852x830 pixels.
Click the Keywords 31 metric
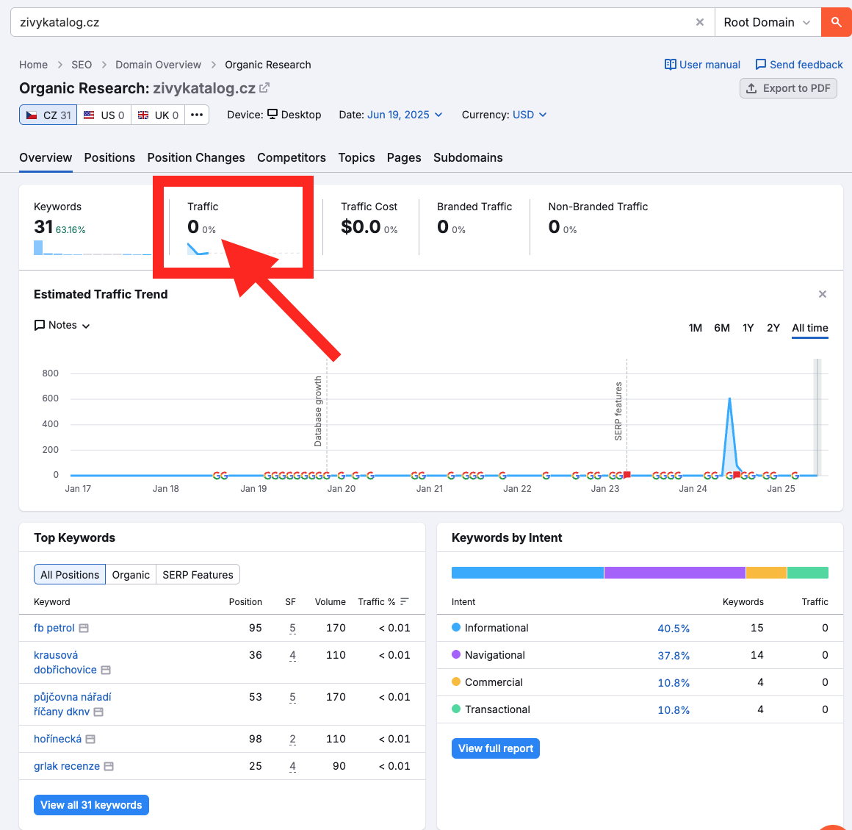pos(43,227)
